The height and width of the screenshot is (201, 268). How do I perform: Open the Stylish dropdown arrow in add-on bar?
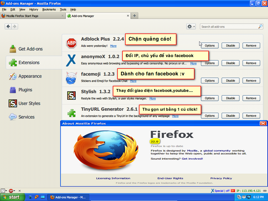point(6,191)
